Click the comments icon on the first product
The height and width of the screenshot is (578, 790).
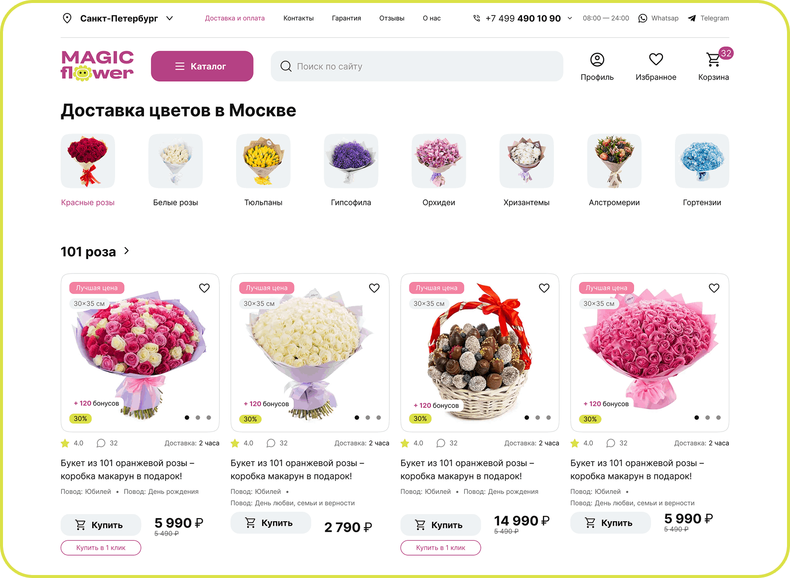(101, 443)
